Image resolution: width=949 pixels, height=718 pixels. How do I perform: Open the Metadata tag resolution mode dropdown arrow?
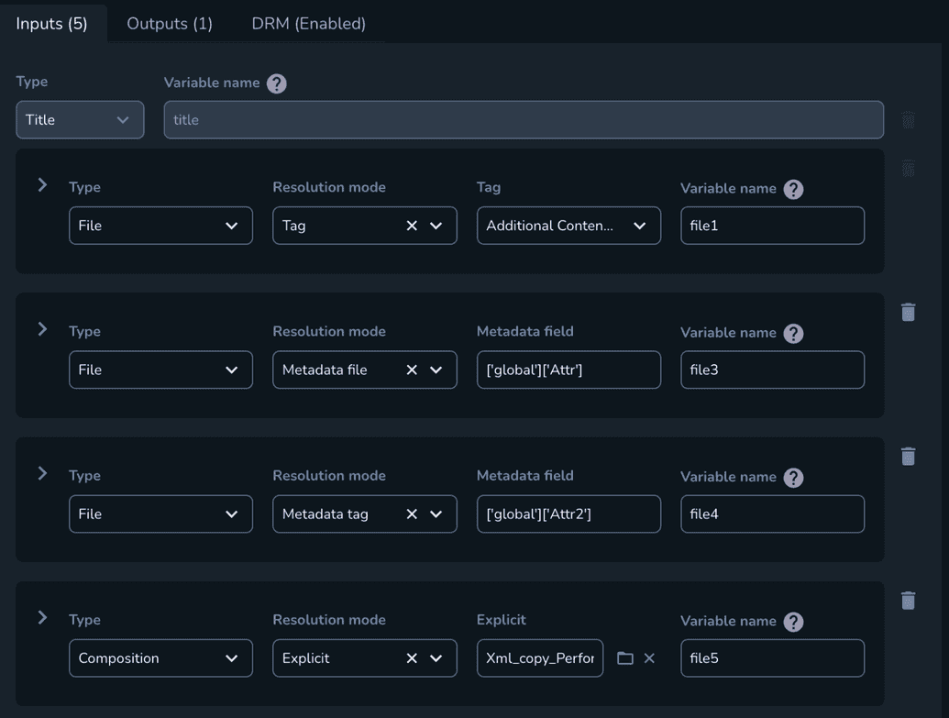436,514
